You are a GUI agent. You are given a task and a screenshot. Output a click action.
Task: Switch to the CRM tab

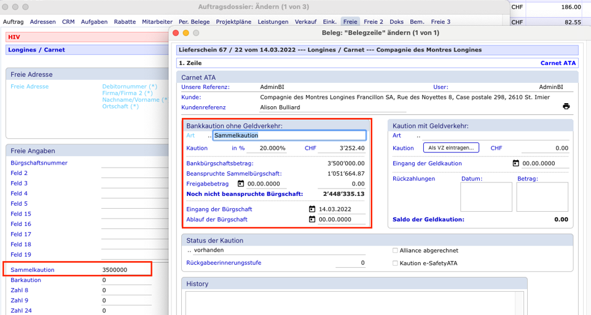(68, 21)
